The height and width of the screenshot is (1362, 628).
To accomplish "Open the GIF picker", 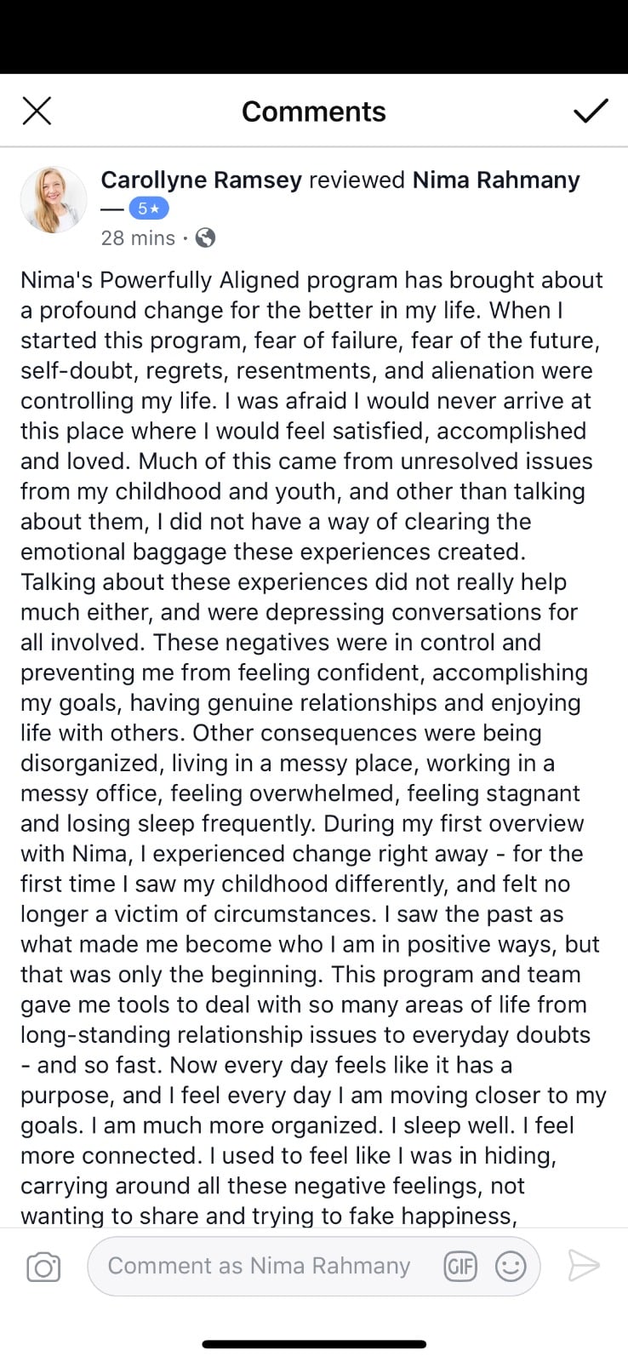I will (460, 1267).
